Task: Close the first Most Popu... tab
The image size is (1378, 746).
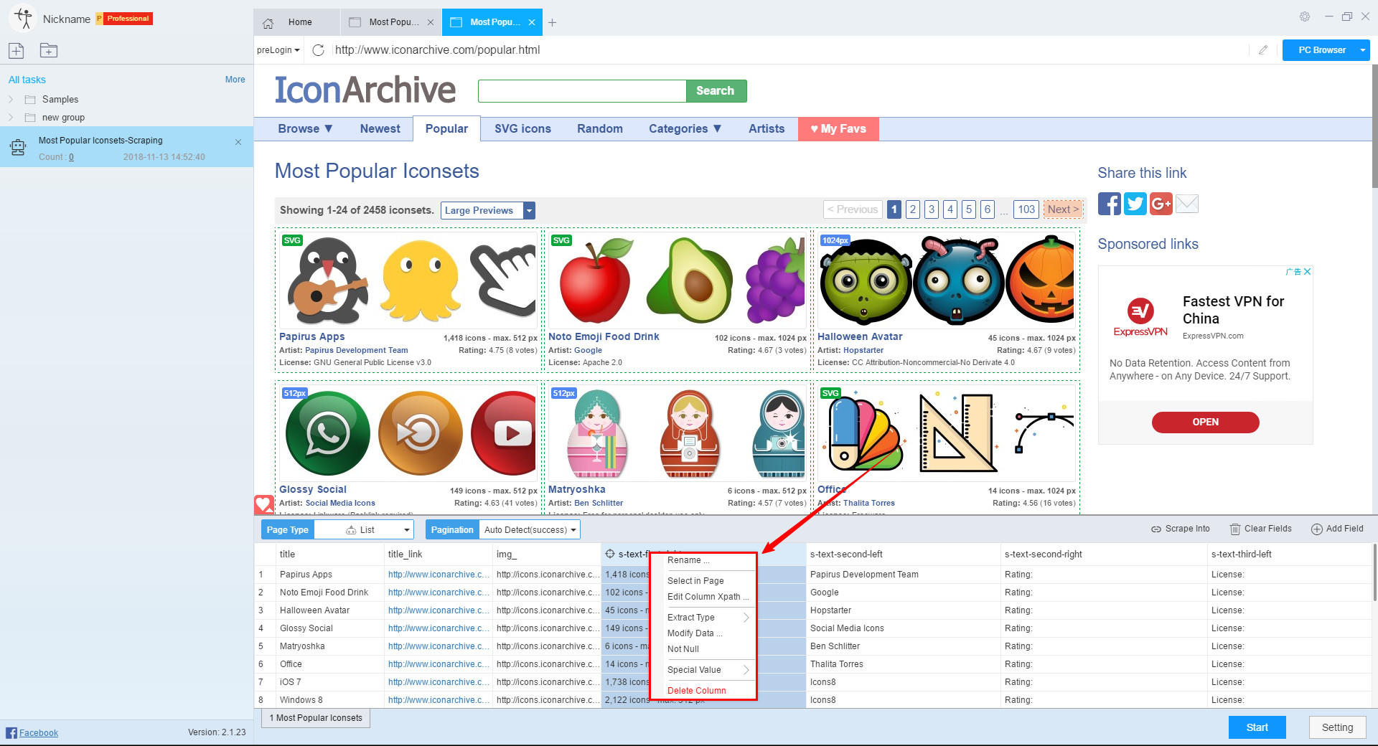Action: pyautogui.click(x=431, y=22)
